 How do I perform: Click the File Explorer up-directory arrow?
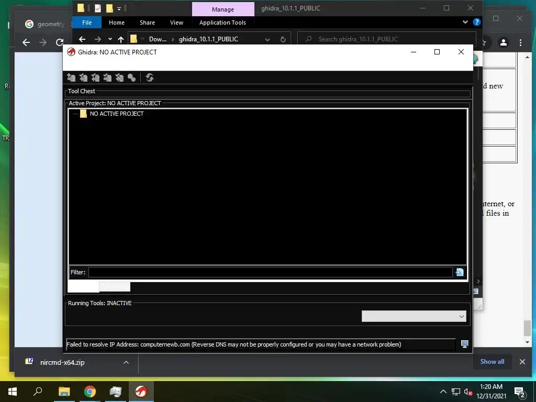coord(121,39)
